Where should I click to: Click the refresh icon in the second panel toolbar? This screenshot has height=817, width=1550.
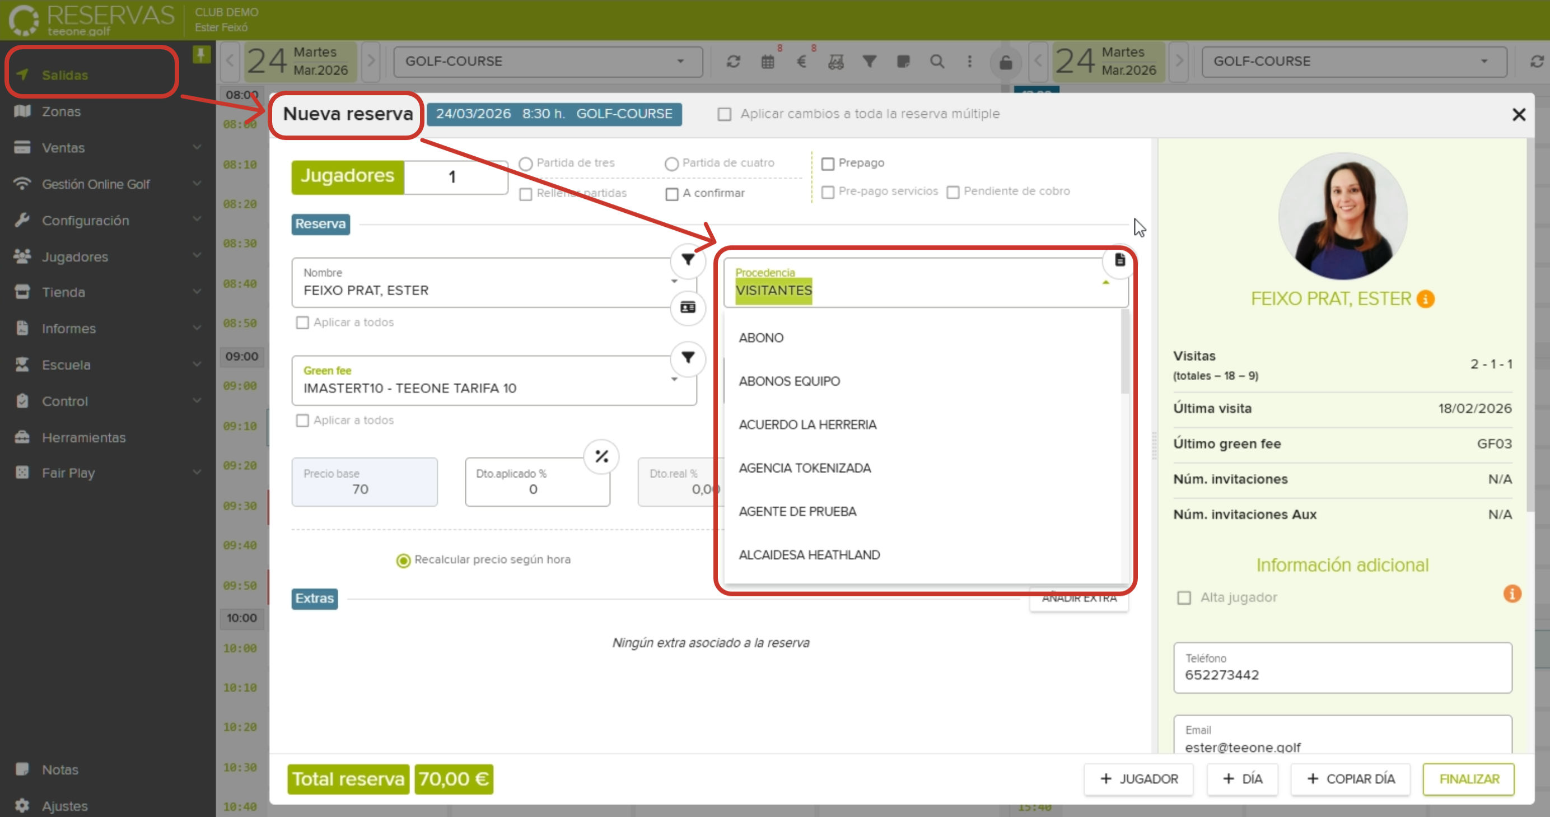pos(1536,62)
